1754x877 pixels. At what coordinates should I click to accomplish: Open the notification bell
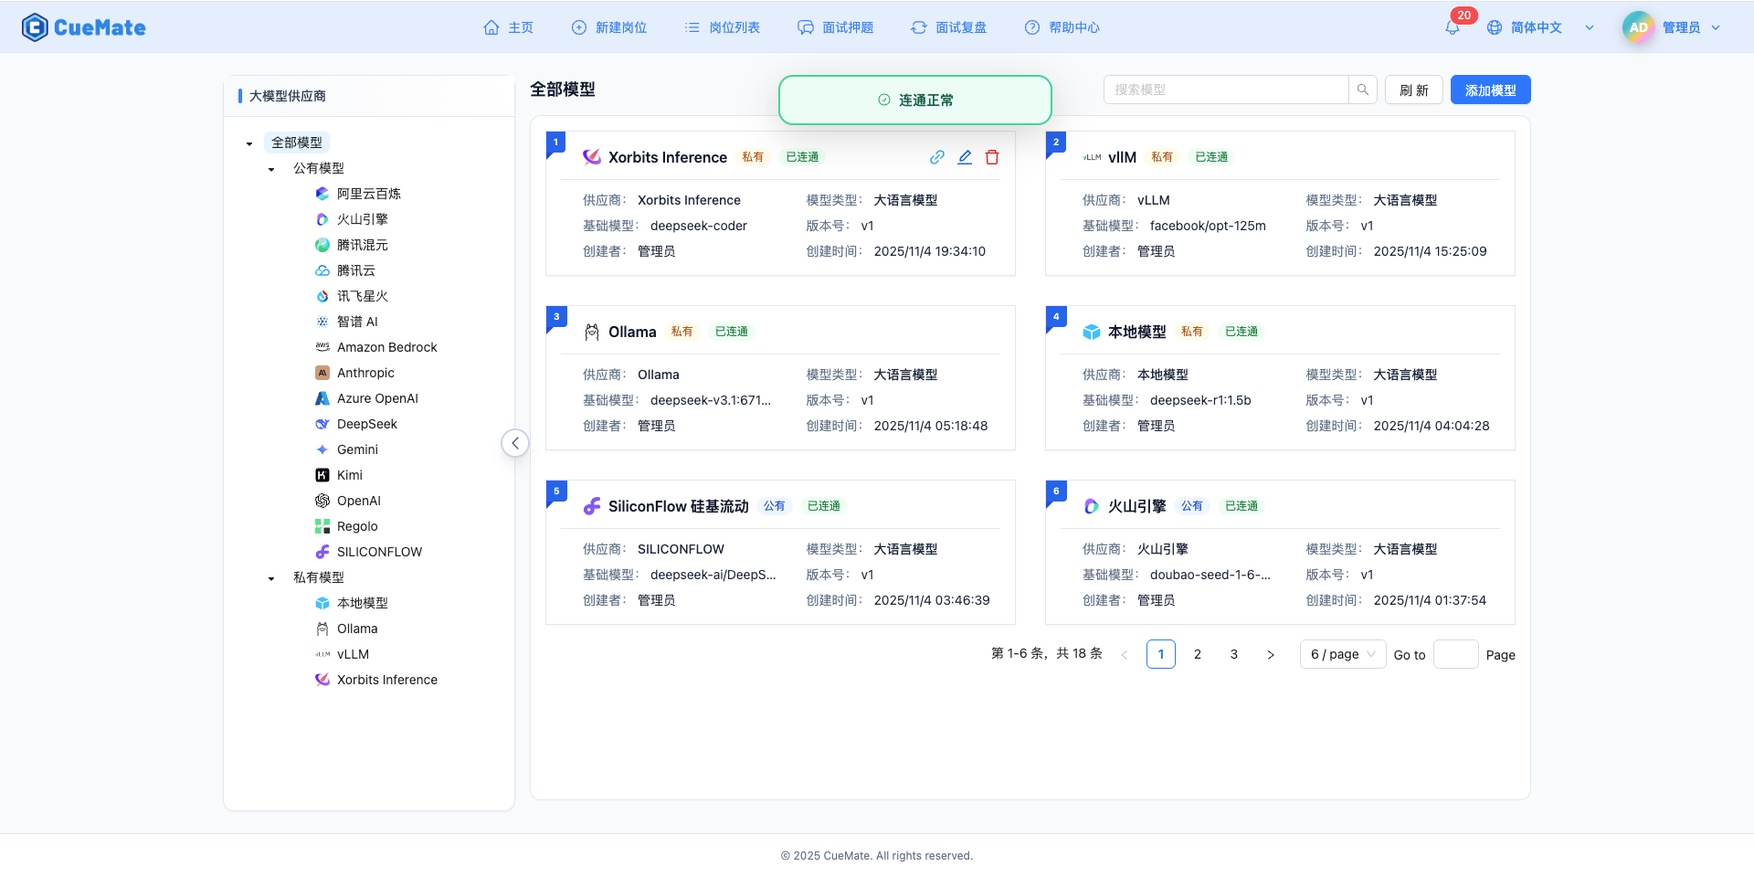point(1452,27)
